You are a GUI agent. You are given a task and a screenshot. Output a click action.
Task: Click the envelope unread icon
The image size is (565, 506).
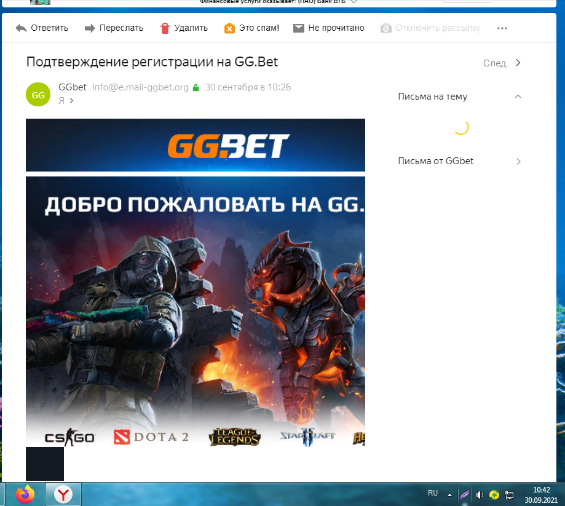(x=298, y=28)
